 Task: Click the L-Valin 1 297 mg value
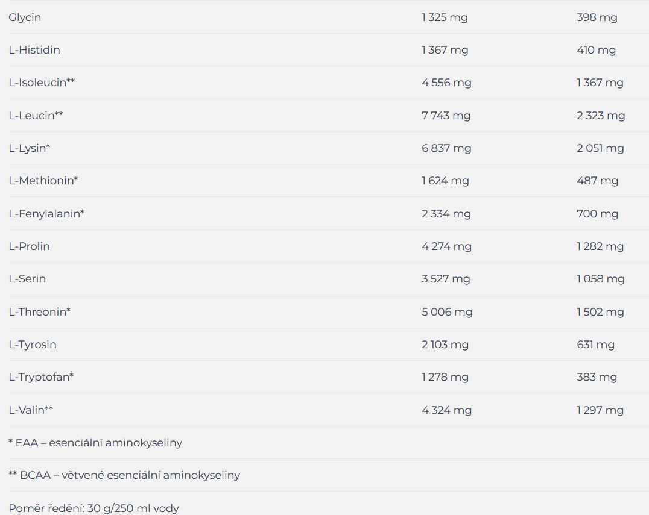tap(600, 410)
